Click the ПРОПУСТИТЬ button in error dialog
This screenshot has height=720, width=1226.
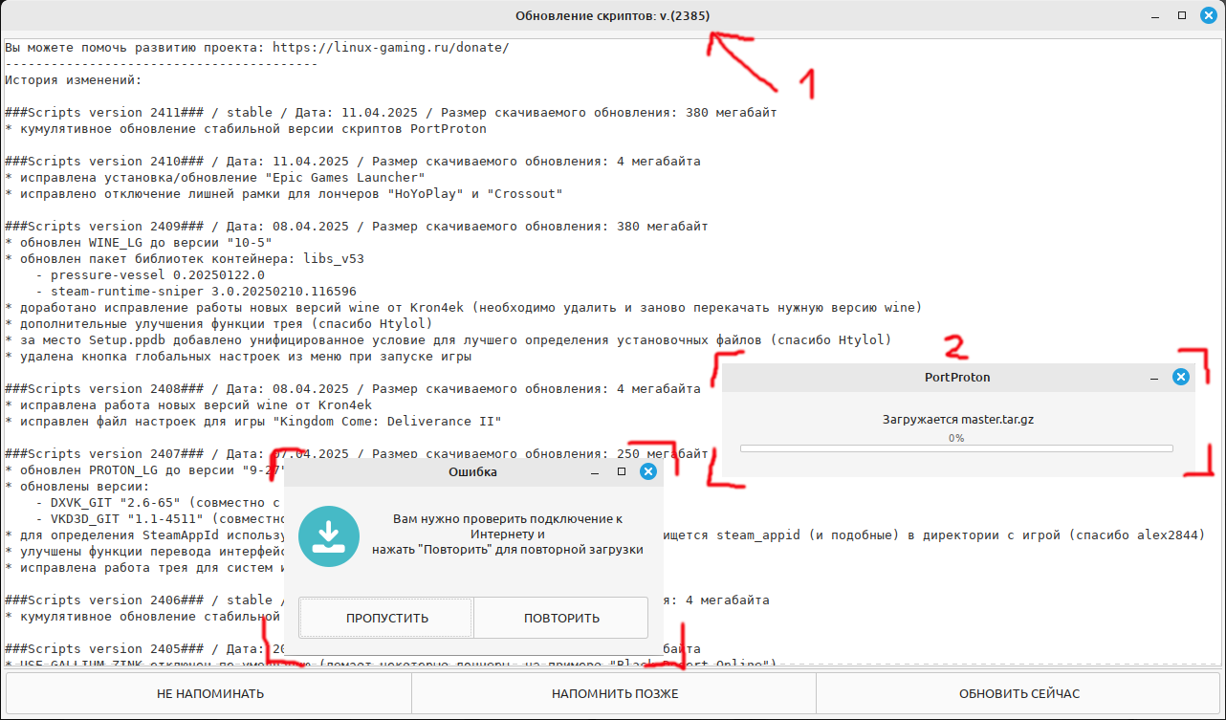[x=386, y=618]
